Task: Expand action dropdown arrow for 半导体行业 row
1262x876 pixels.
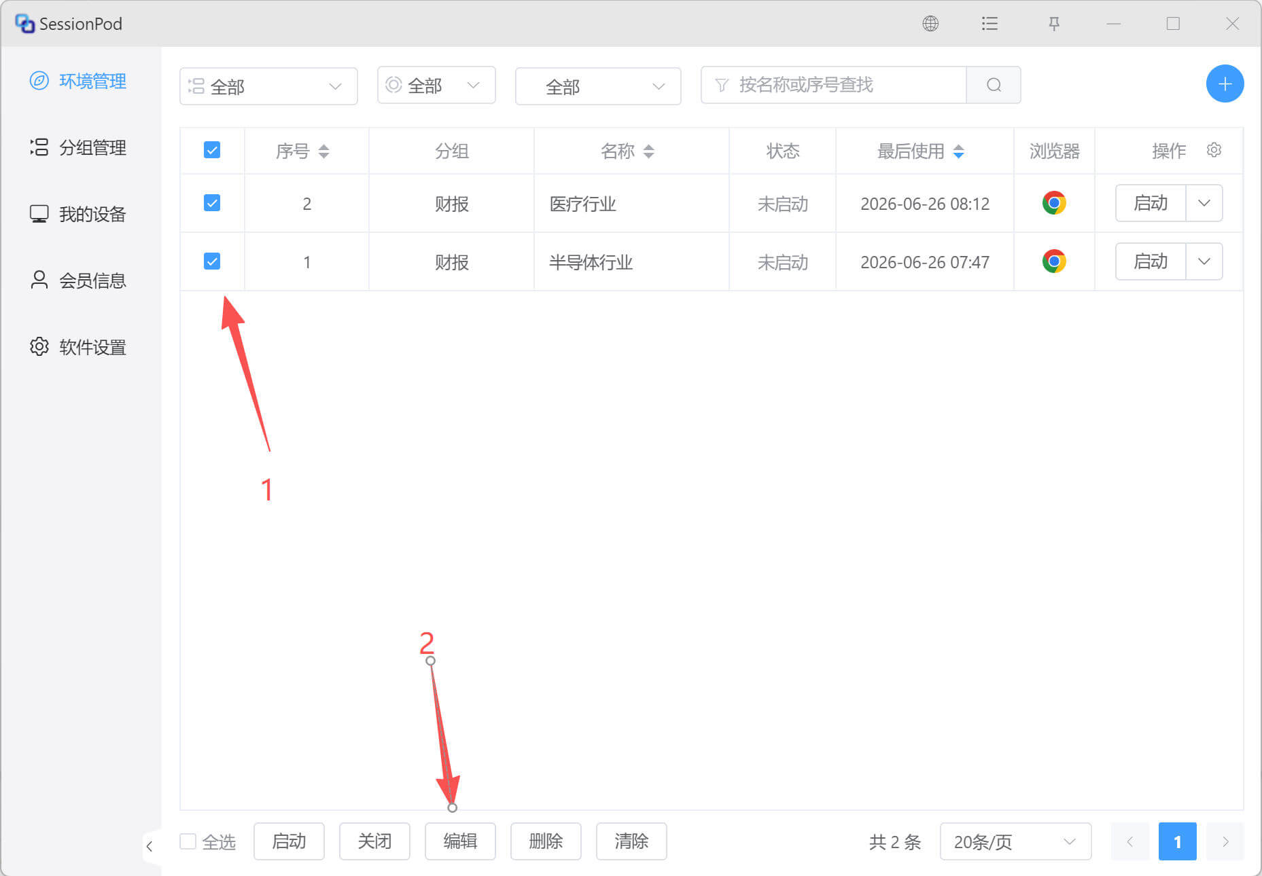Action: pos(1204,261)
